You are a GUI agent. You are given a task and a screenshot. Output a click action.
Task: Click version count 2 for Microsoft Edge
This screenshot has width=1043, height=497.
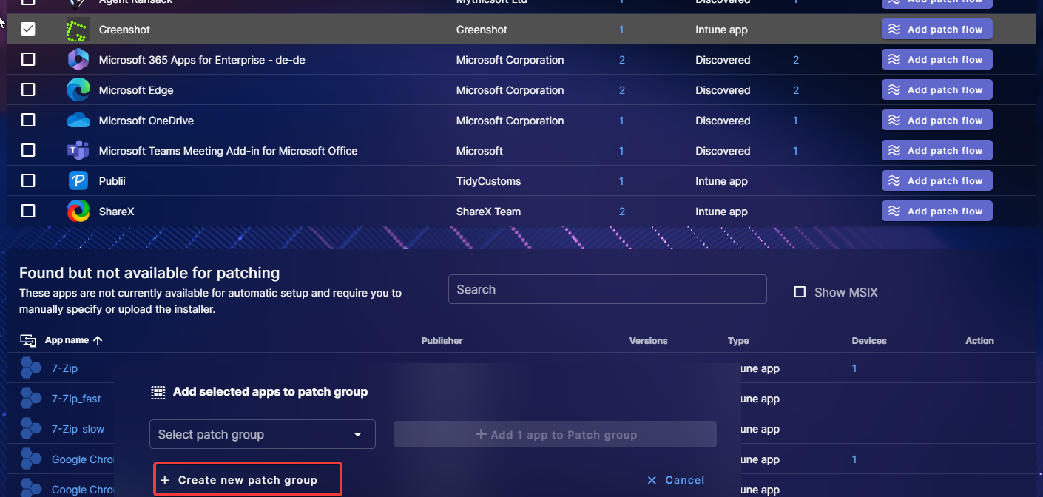pyautogui.click(x=622, y=90)
